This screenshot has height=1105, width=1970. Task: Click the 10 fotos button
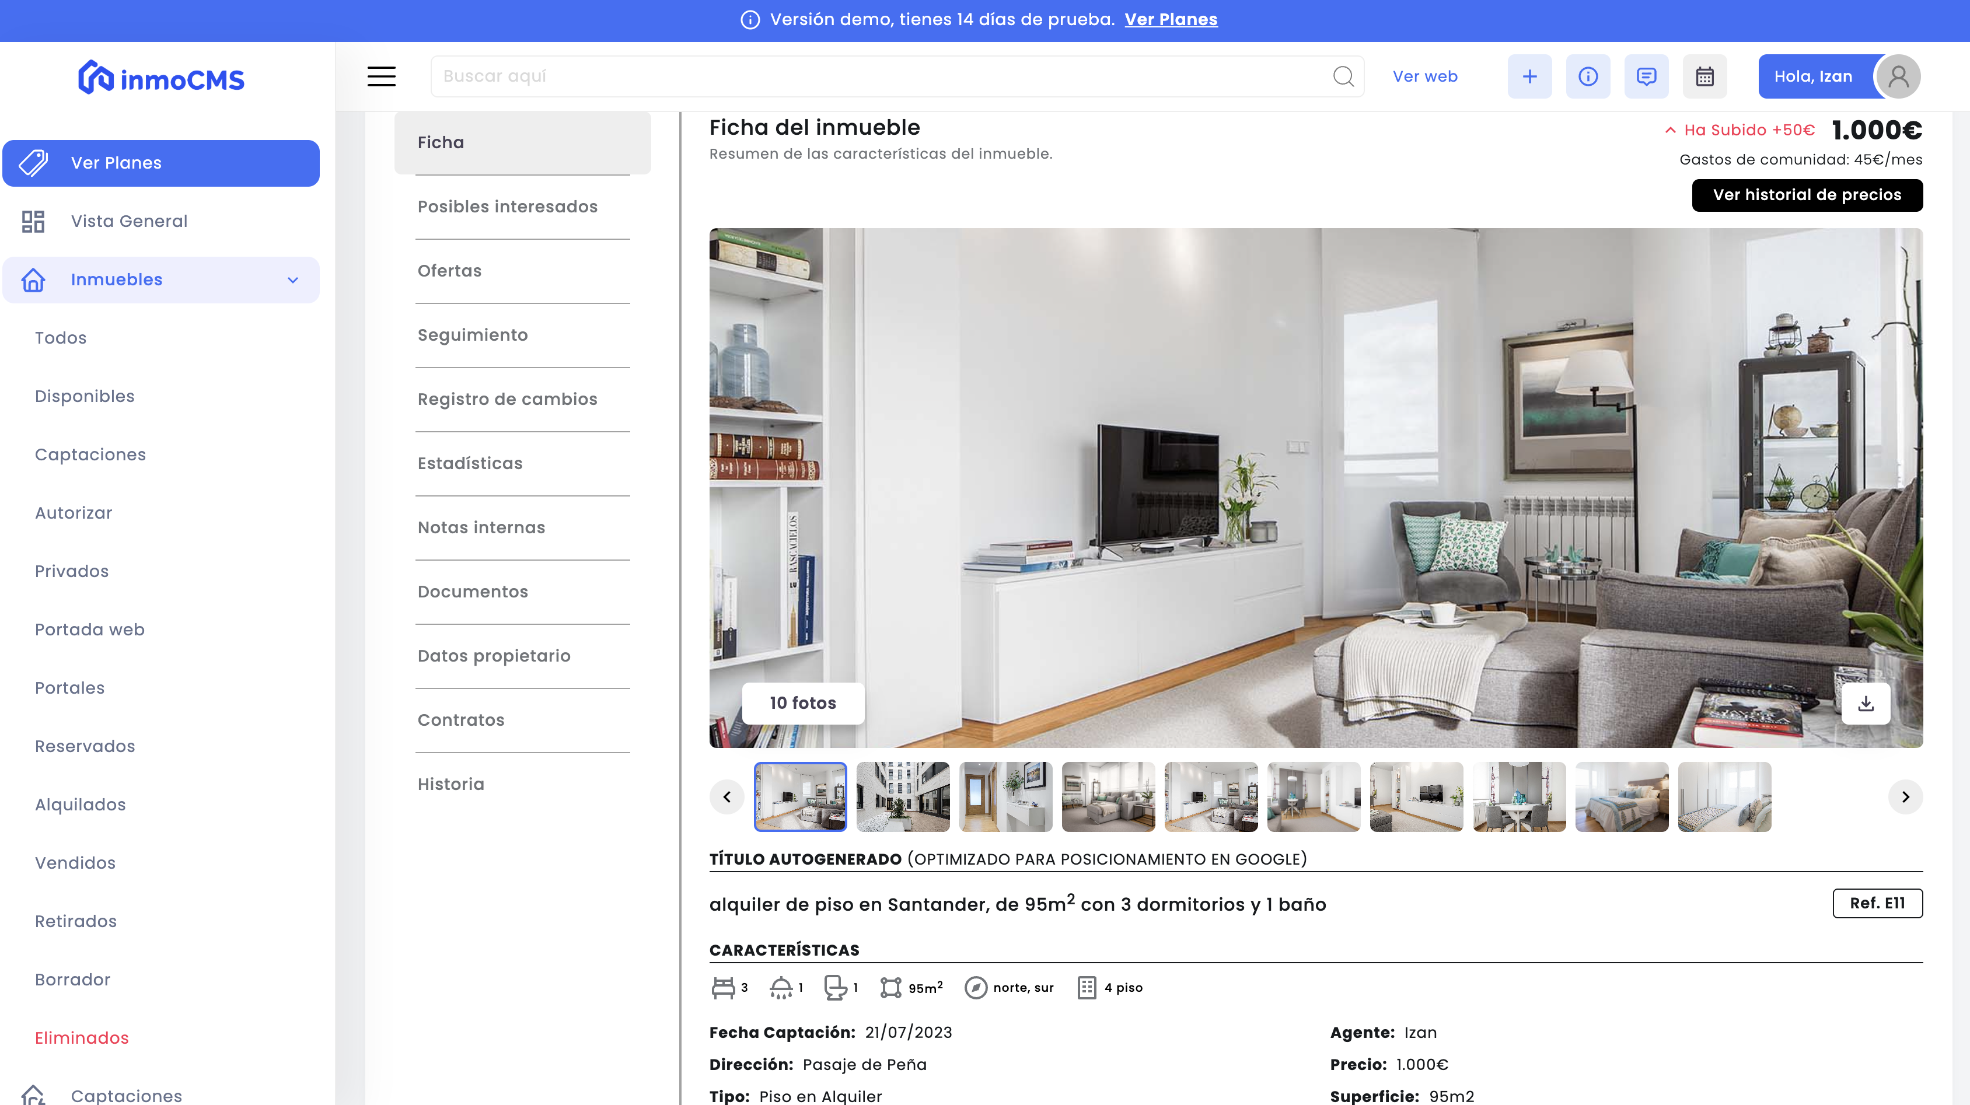[803, 704]
